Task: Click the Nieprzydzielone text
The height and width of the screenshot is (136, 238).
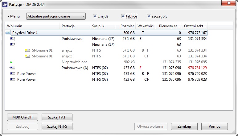Action: pyautogui.click(x=75, y=62)
